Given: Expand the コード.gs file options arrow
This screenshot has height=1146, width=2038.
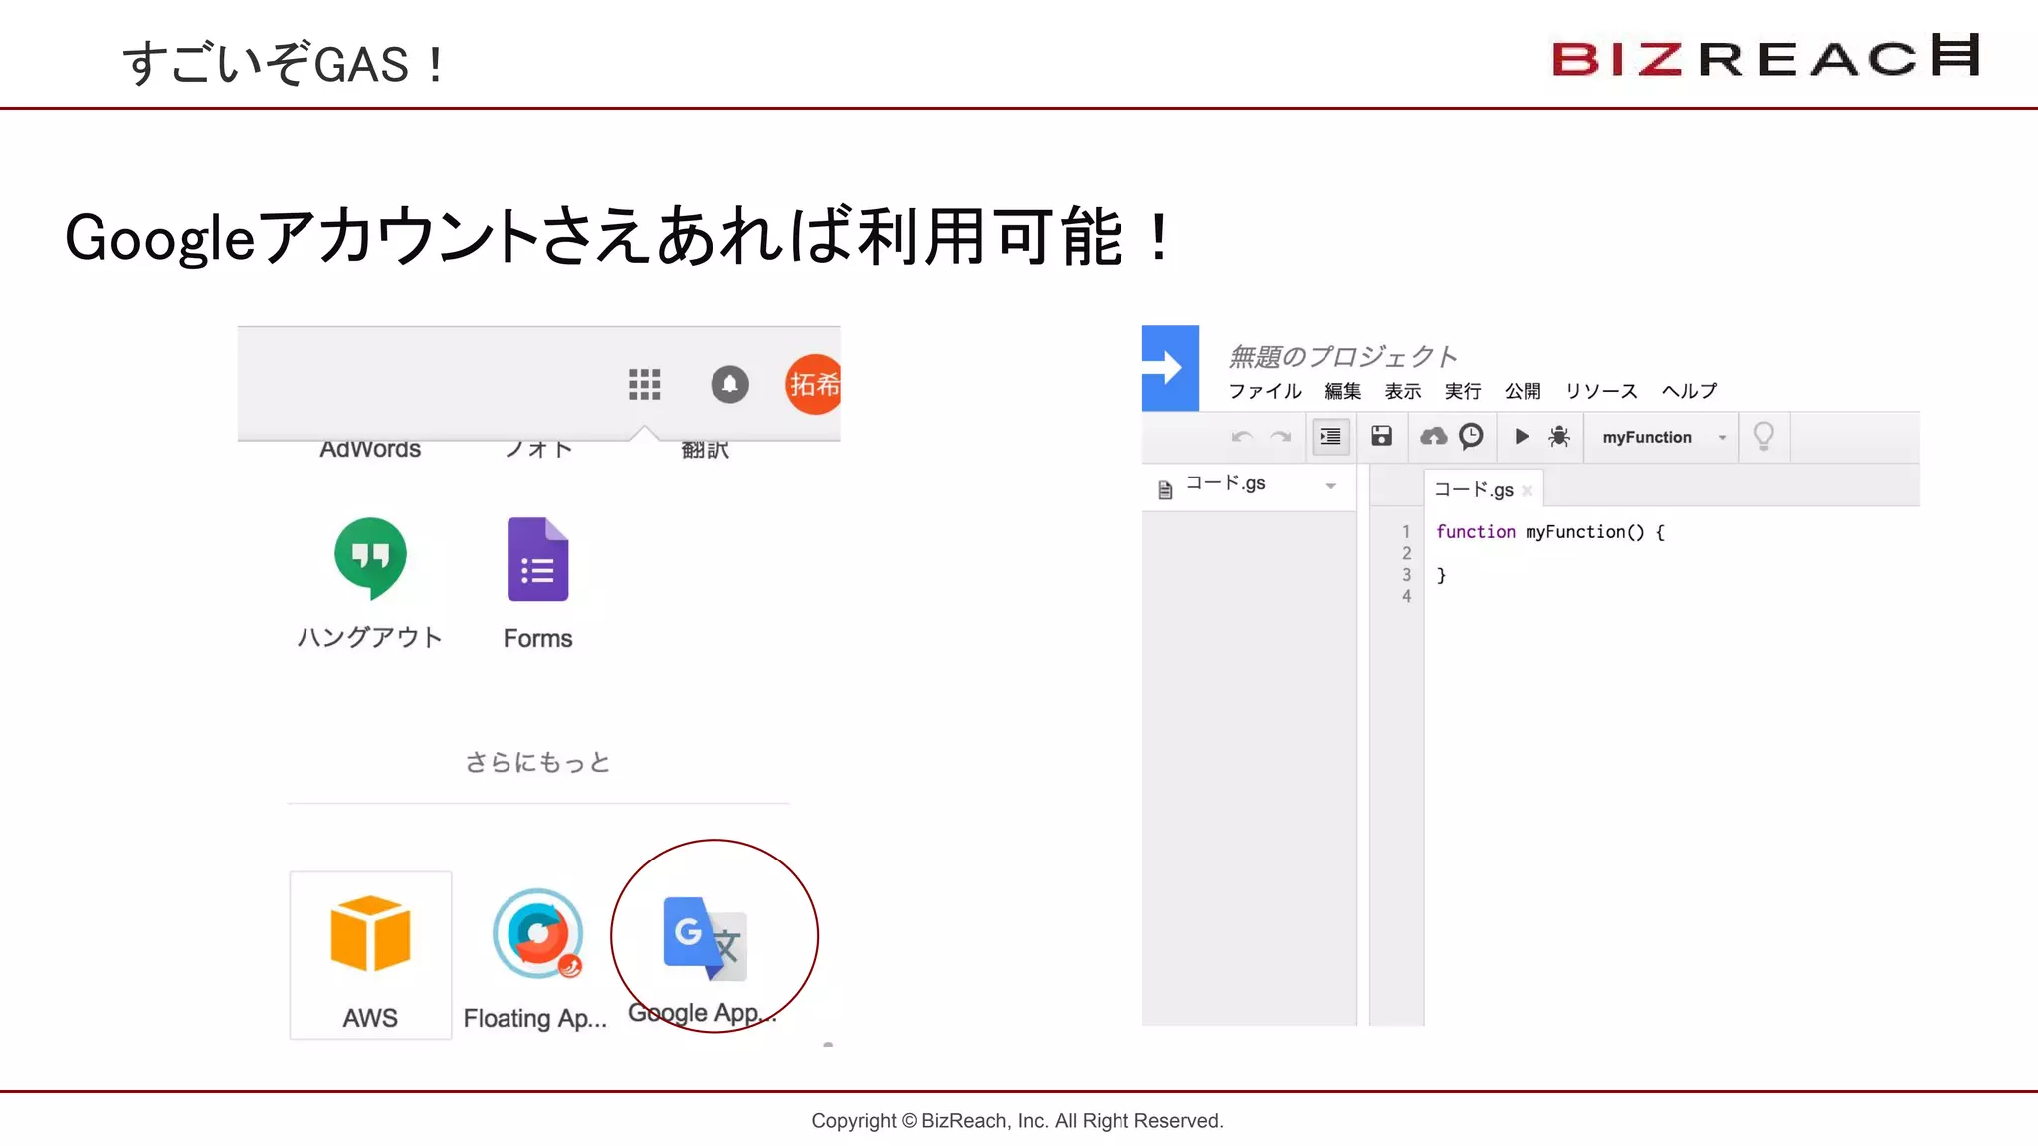Looking at the screenshot, I should (x=1330, y=486).
